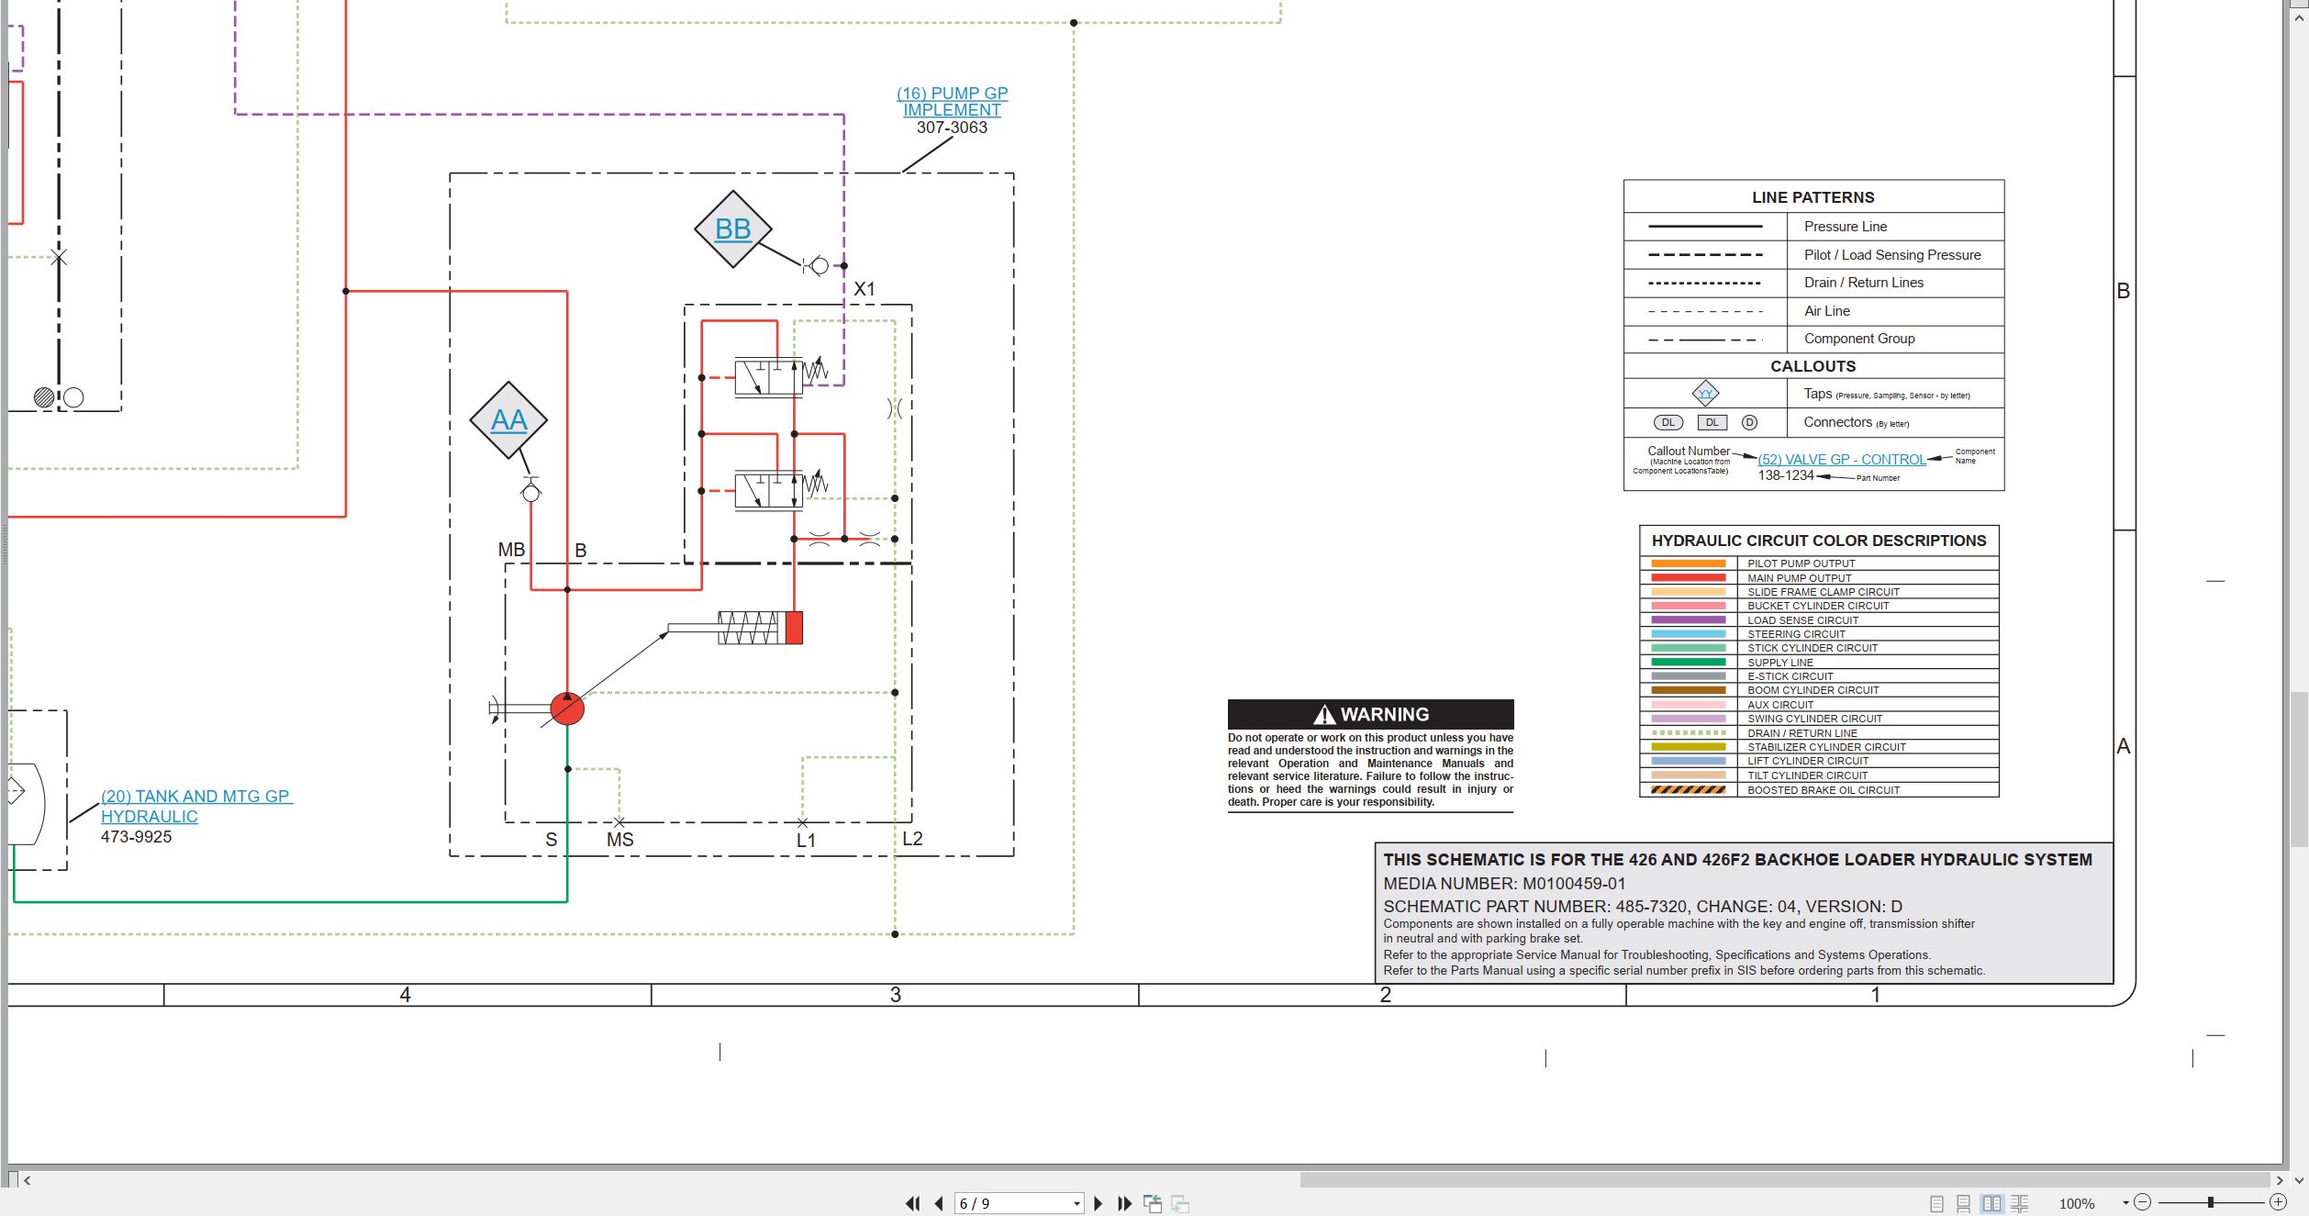Click the YY tap example in the legend

coord(1705,394)
